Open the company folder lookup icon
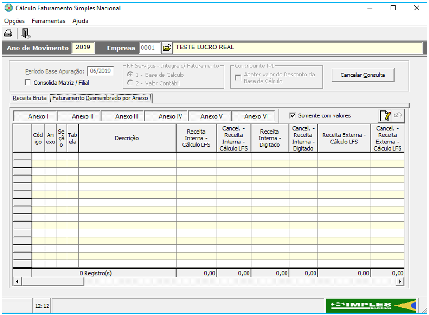Screen dimensions: 429x315 click(167, 48)
